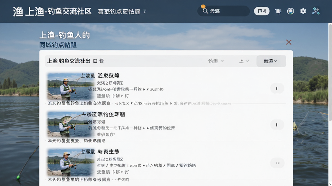Image resolution: width=332 pixels, height=186 pixels.
Task: Focus the header search field
Action: (223, 11)
